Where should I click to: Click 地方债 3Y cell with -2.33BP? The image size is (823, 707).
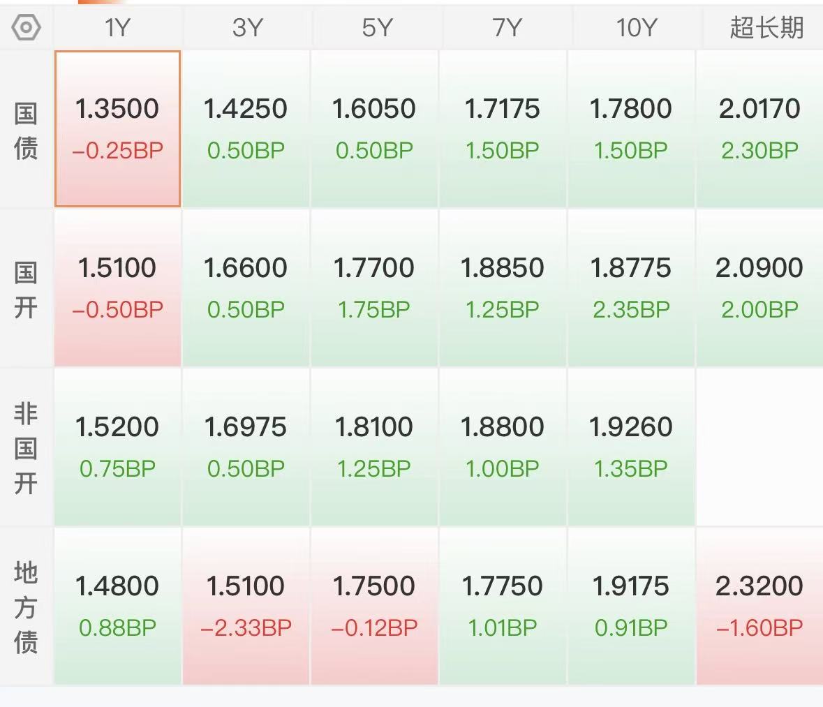point(246,606)
